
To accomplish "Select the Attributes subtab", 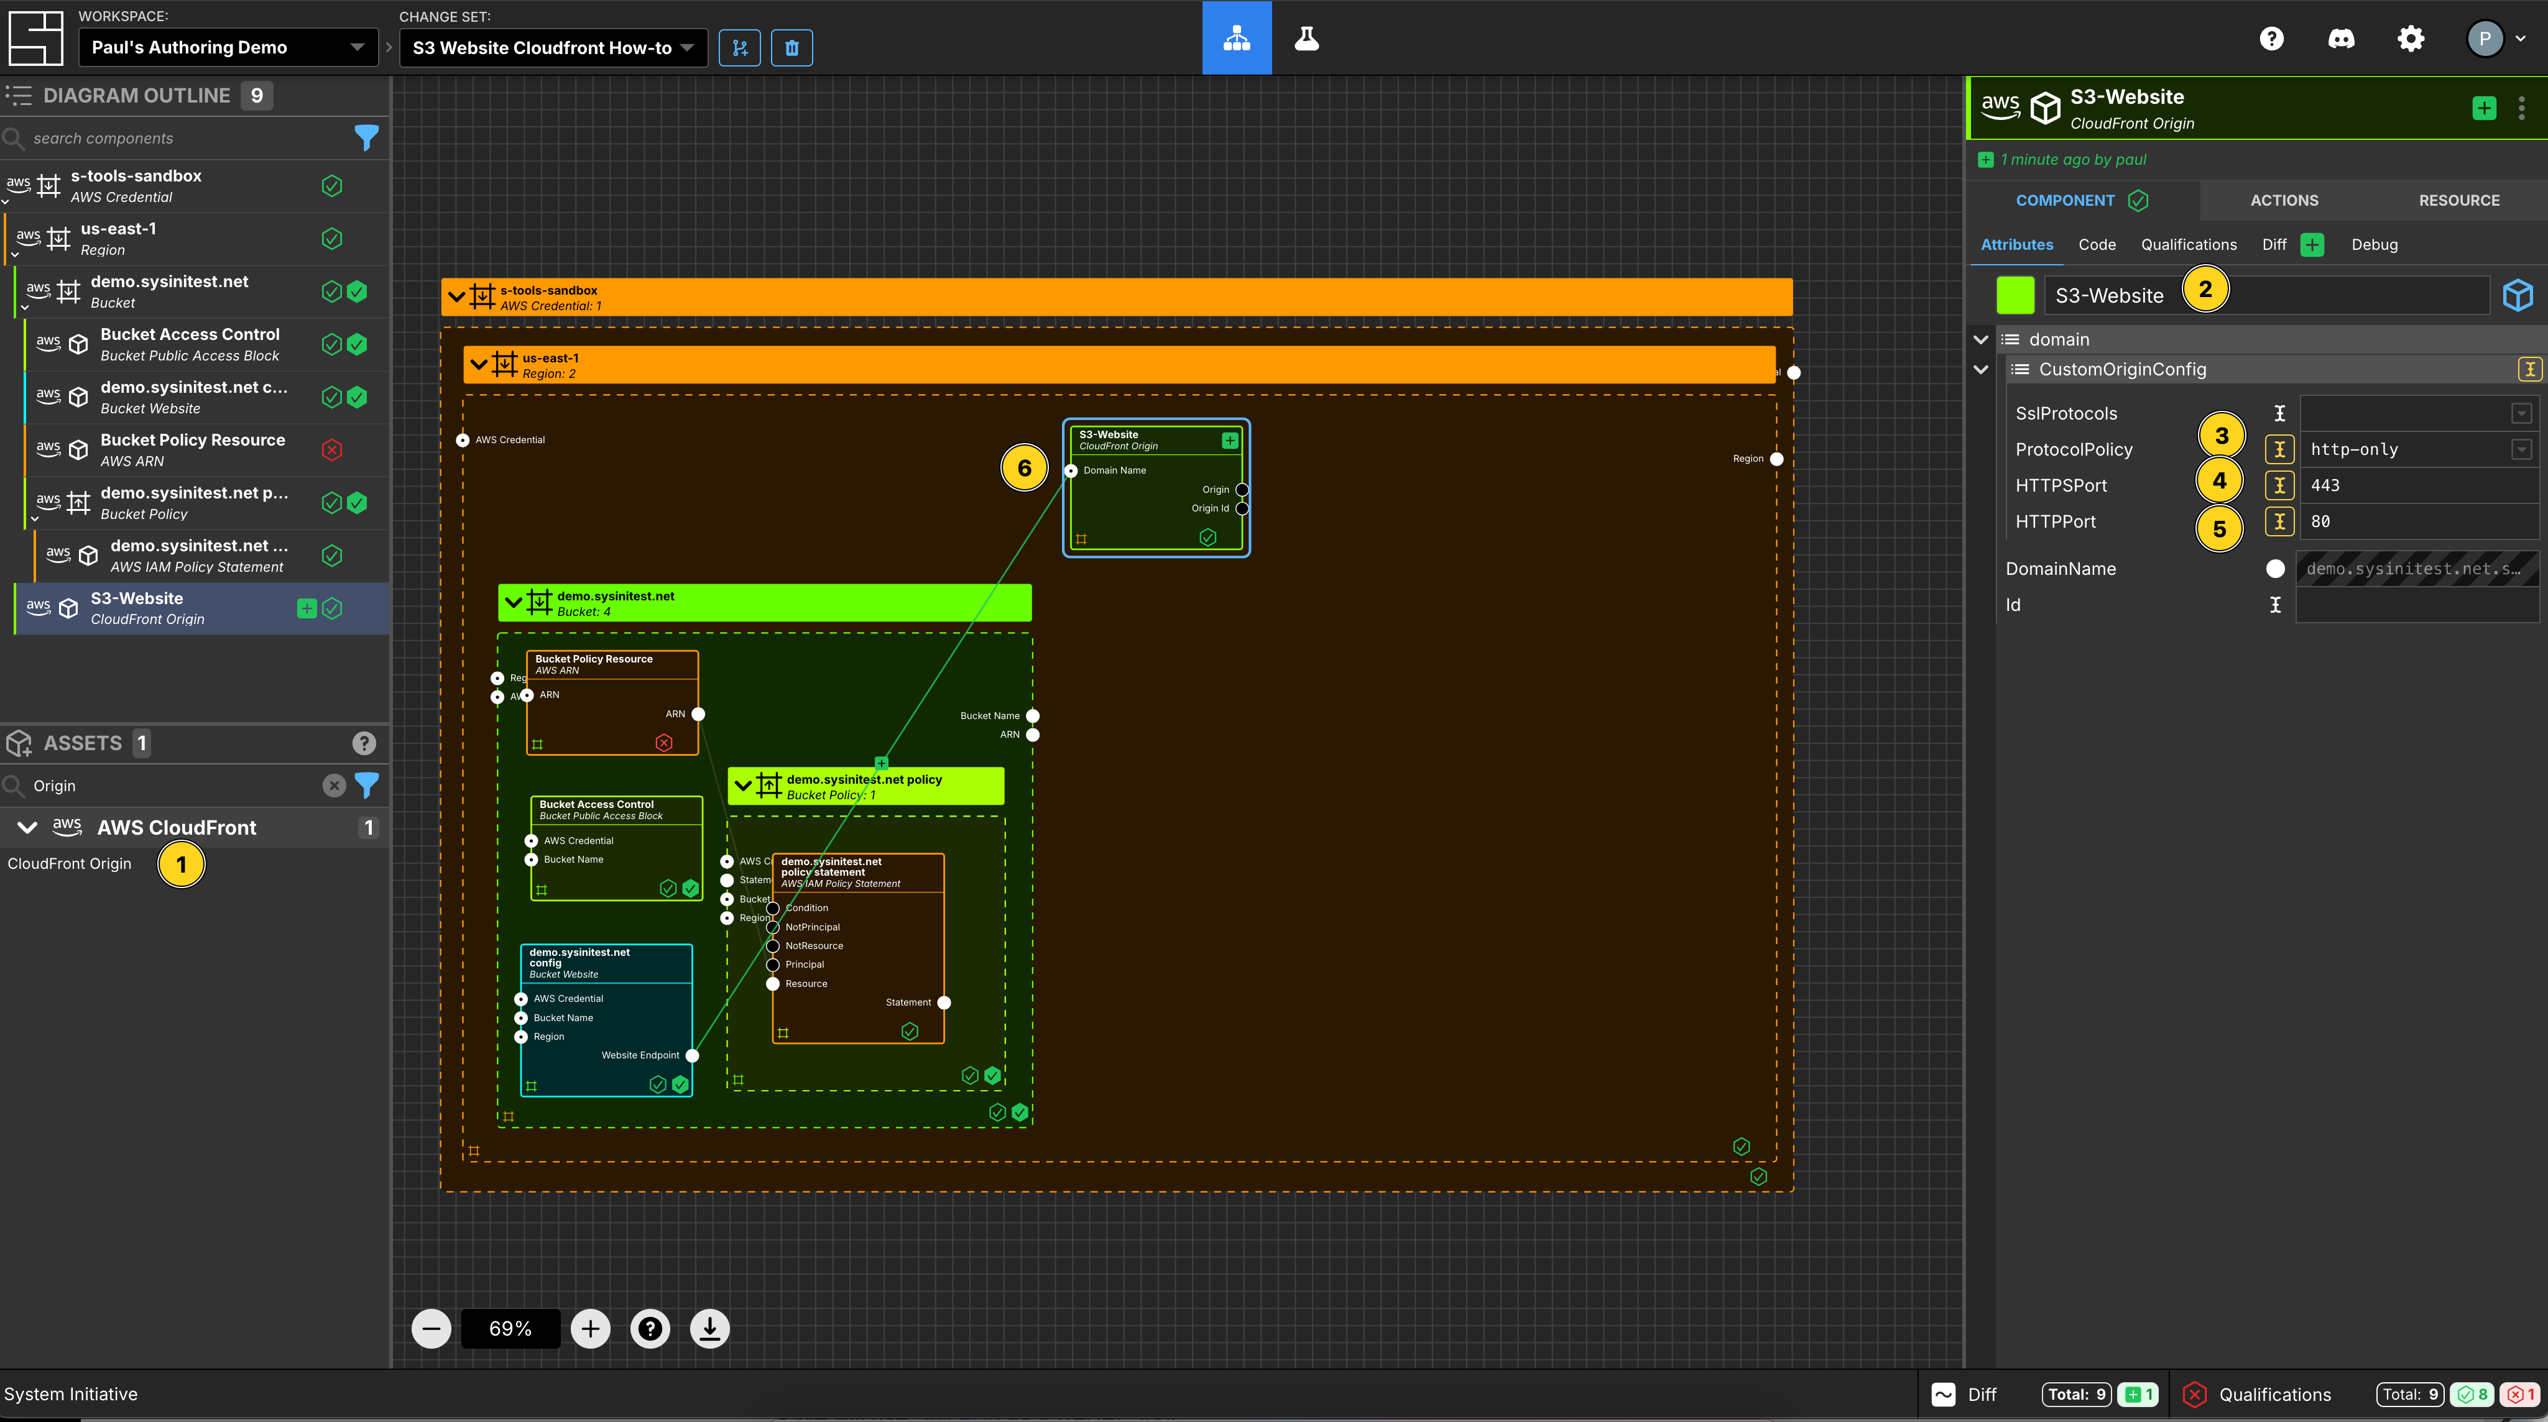I will pos(2016,244).
